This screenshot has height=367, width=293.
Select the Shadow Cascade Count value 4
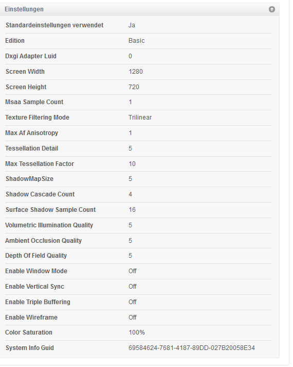[x=130, y=194]
